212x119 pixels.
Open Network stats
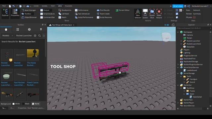[196, 10]
